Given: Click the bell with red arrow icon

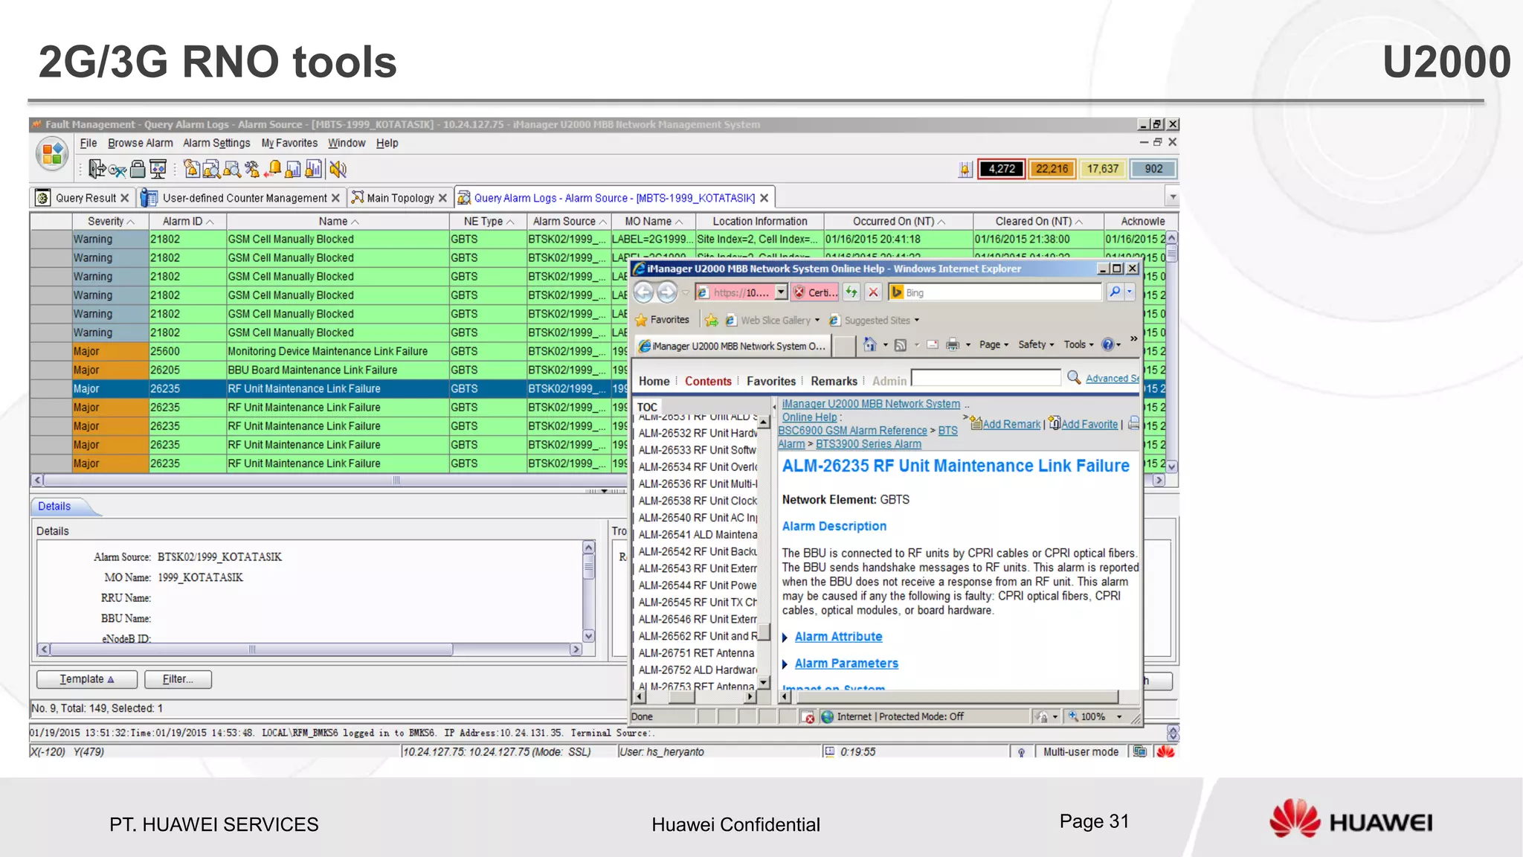Looking at the screenshot, I should coord(273,170).
